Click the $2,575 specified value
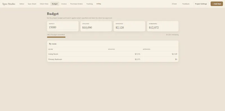 coord(138,59)
